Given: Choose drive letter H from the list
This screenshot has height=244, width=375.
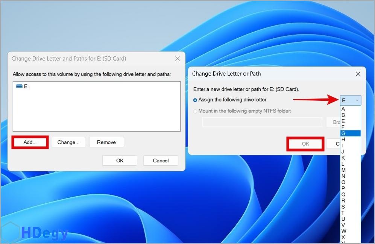Looking at the screenshot, I should [x=343, y=139].
